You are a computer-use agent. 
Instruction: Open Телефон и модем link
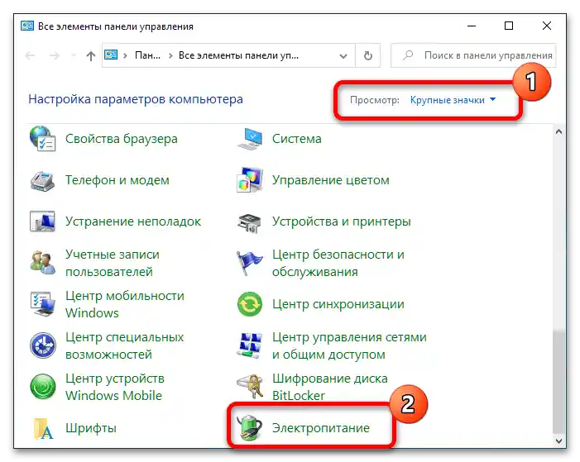coord(117,180)
